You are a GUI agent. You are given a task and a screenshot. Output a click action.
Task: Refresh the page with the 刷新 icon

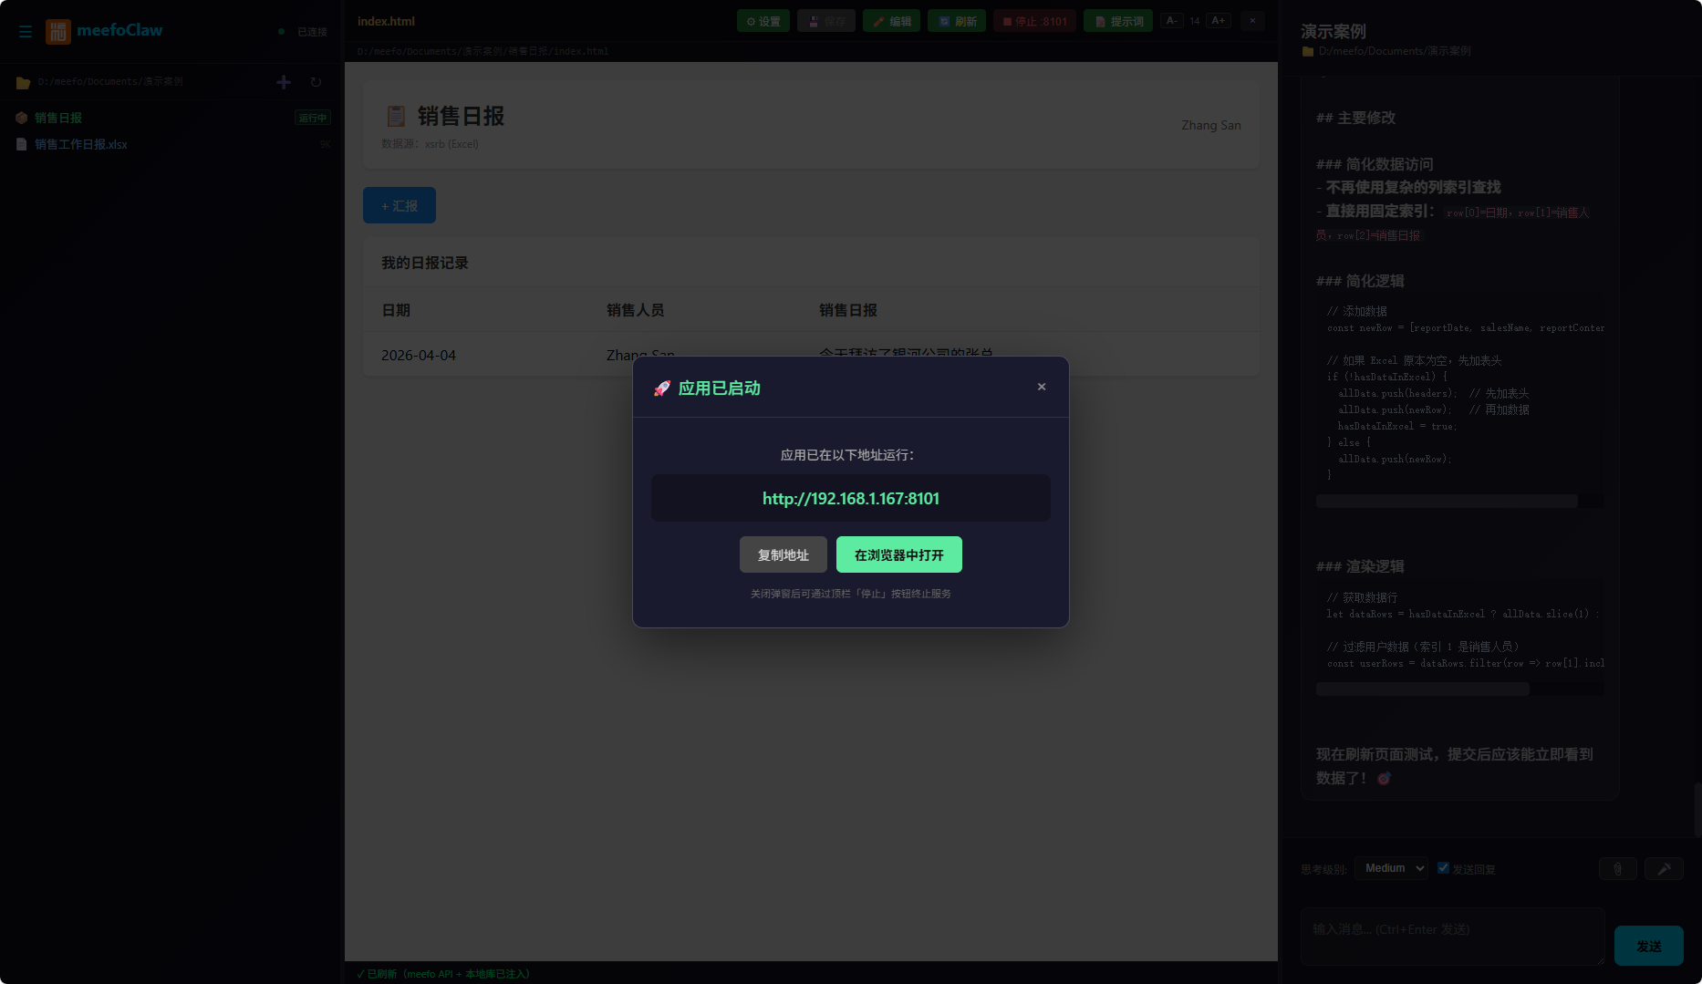(956, 20)
